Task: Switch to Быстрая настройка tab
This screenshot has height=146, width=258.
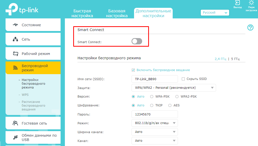Action: tap(82, 13)
